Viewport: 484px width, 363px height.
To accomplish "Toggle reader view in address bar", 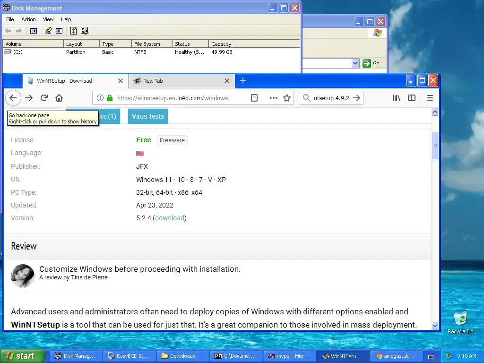I will click(254, 98).
